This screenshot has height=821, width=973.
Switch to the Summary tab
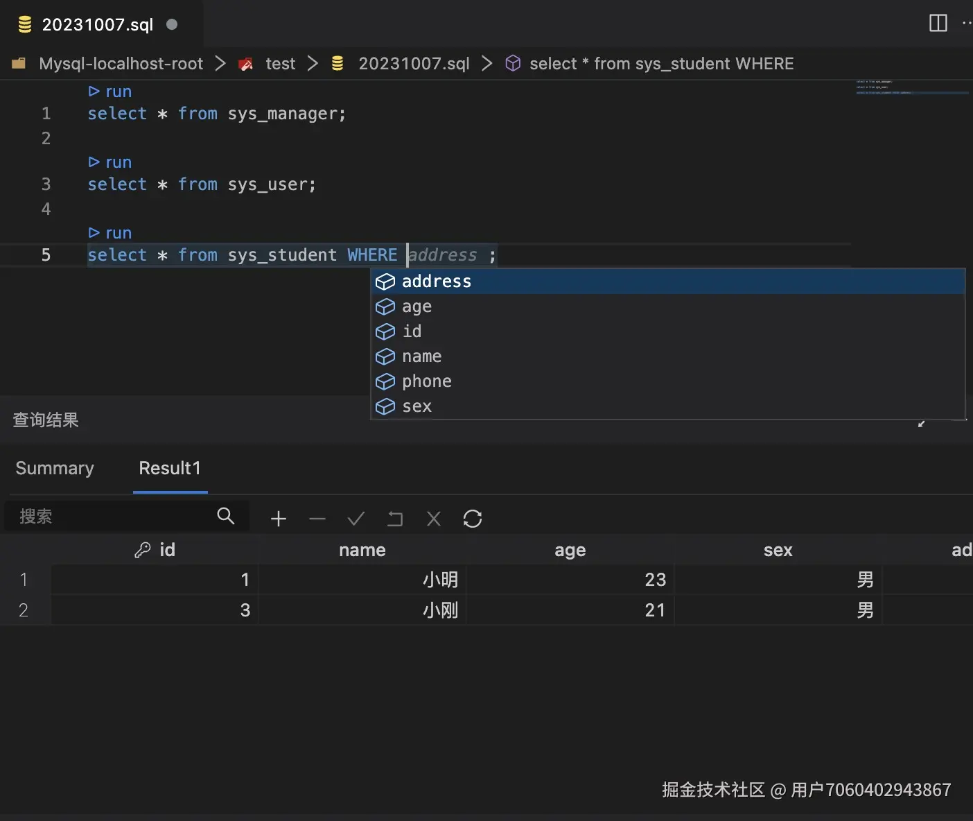point(55,469)
